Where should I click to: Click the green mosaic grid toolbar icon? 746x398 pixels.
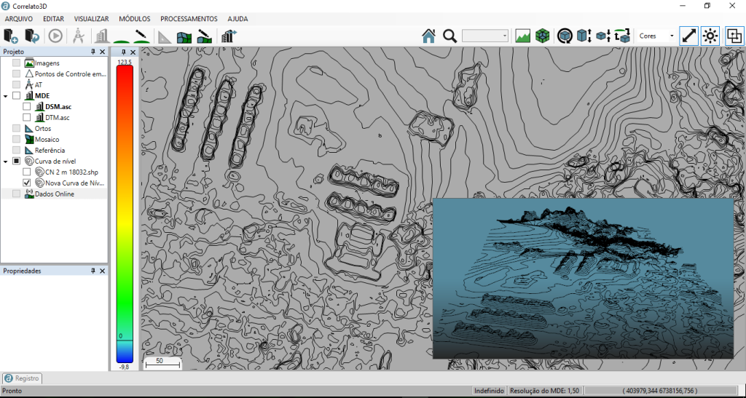184,36
